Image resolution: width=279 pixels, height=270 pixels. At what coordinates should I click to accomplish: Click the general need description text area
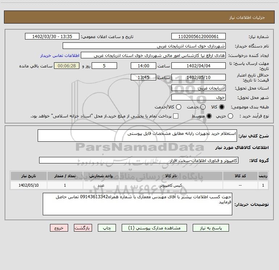pyautogui.click(x=137, y=136)
